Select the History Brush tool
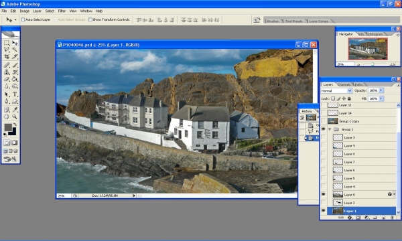The width and height of the screenshot is (402, 241). click(x=15, y=72)
